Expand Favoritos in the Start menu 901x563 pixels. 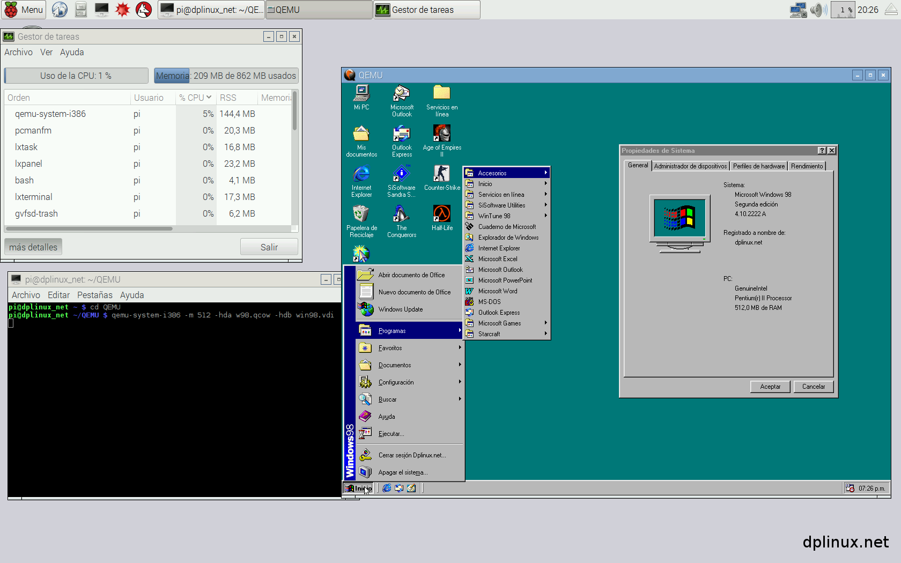point(410,348)
